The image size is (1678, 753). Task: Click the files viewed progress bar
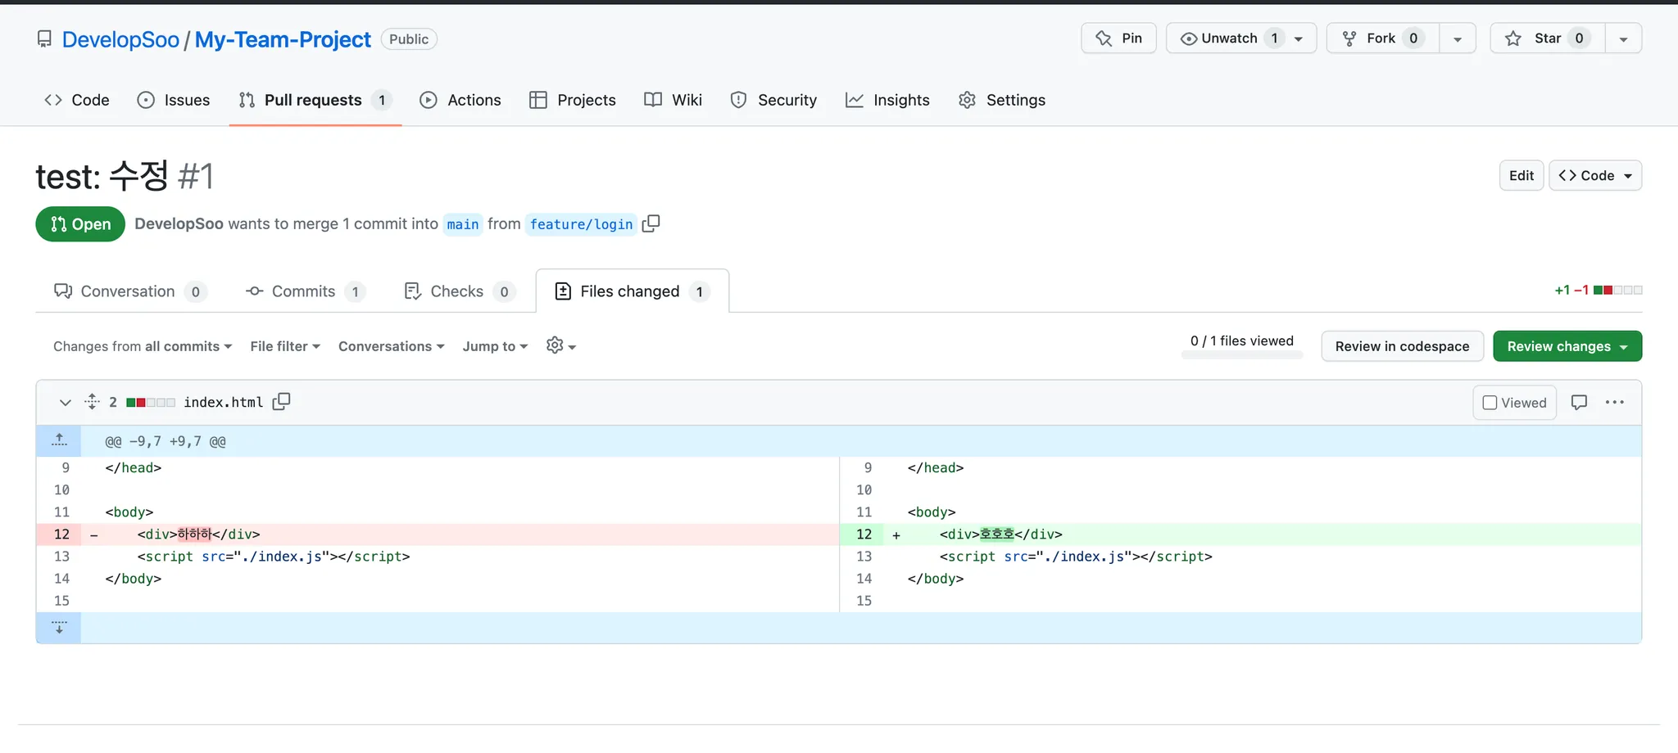[1242, 355]
